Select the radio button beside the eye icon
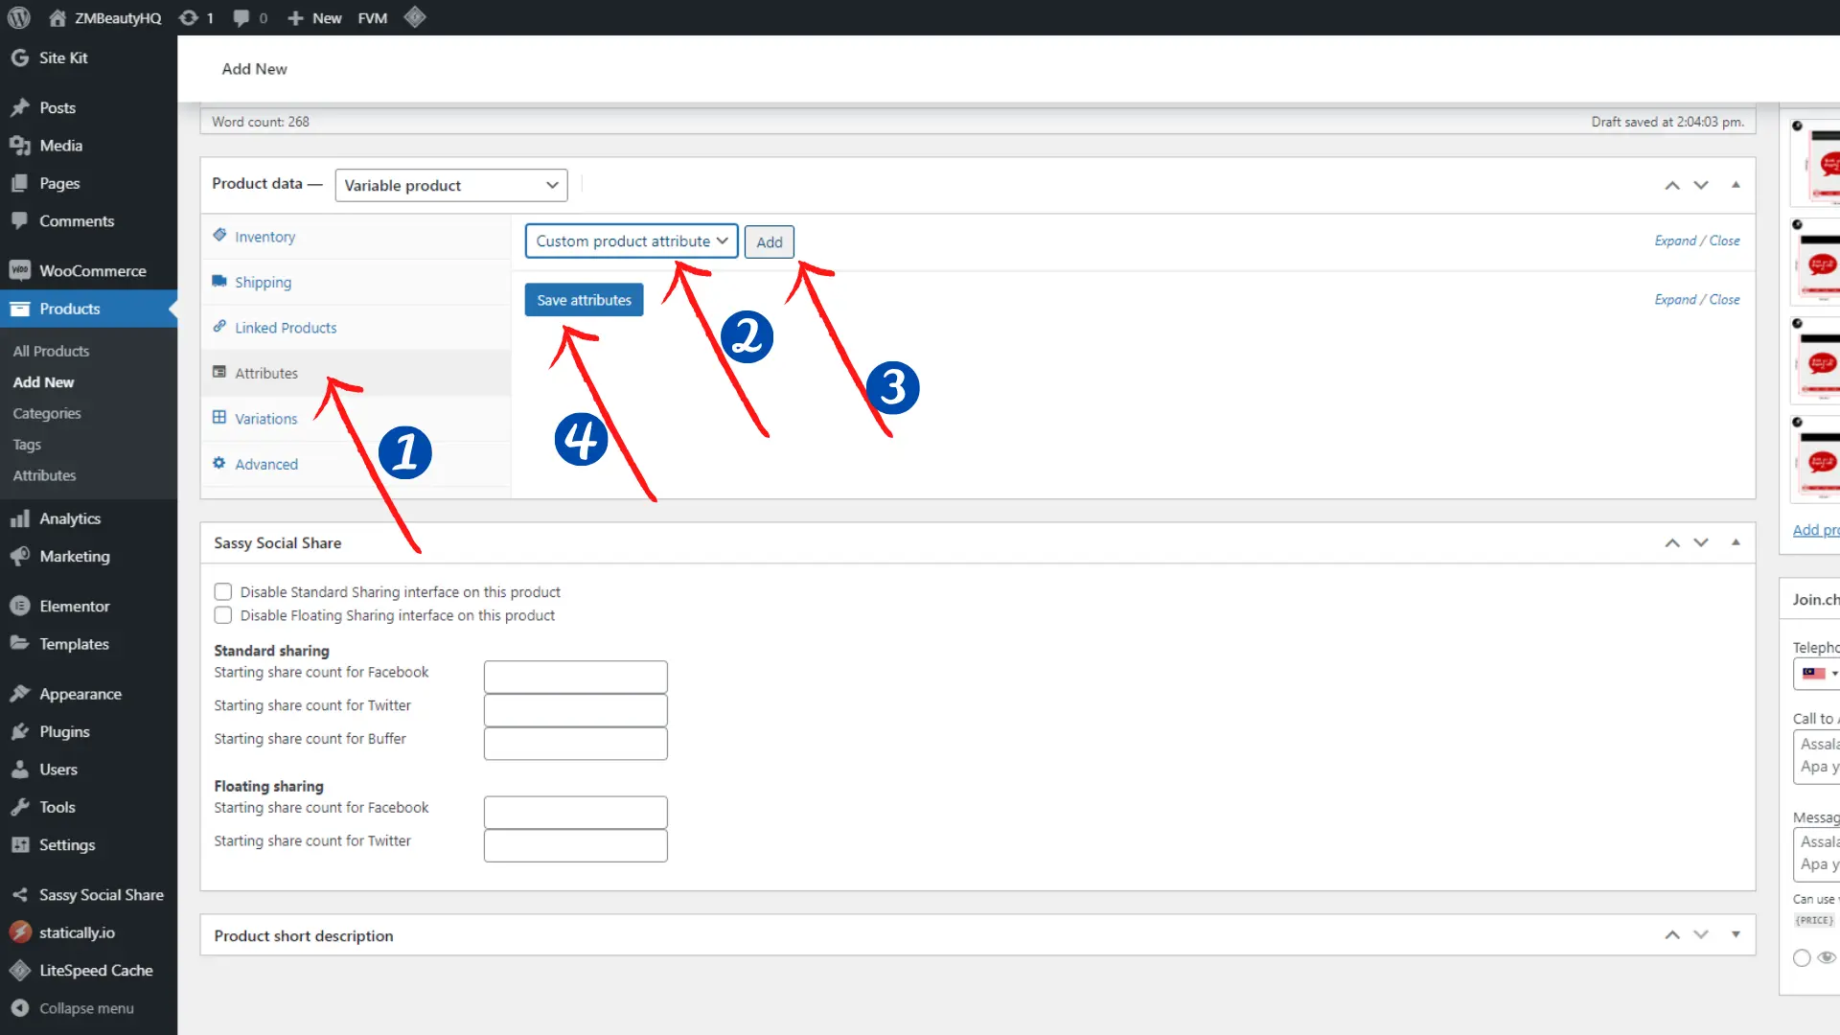The width and height of the screenshot is (1840, 1035). [x=1802, y=957]
